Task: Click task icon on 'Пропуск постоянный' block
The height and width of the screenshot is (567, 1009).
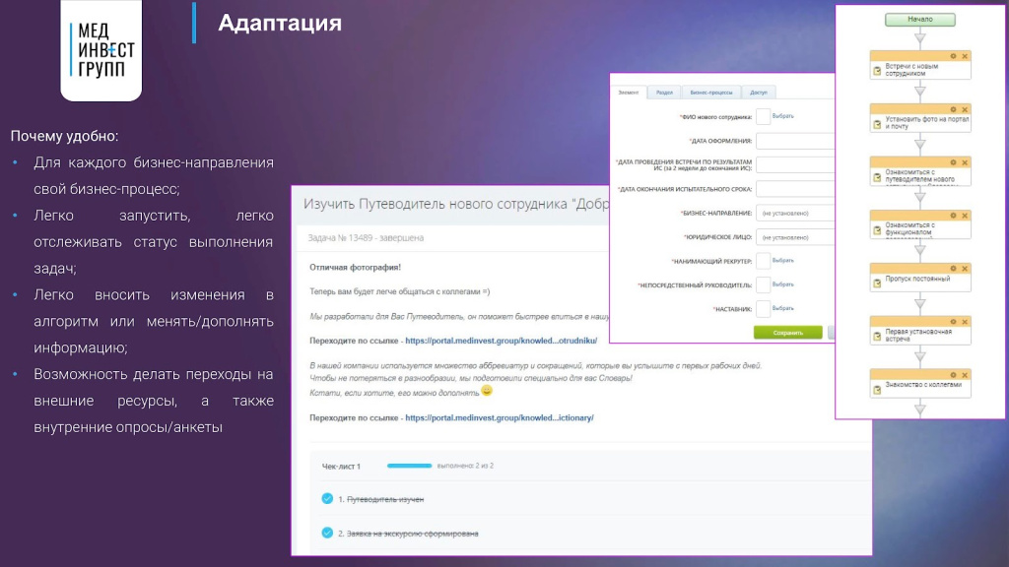Action: pos(876,282)
